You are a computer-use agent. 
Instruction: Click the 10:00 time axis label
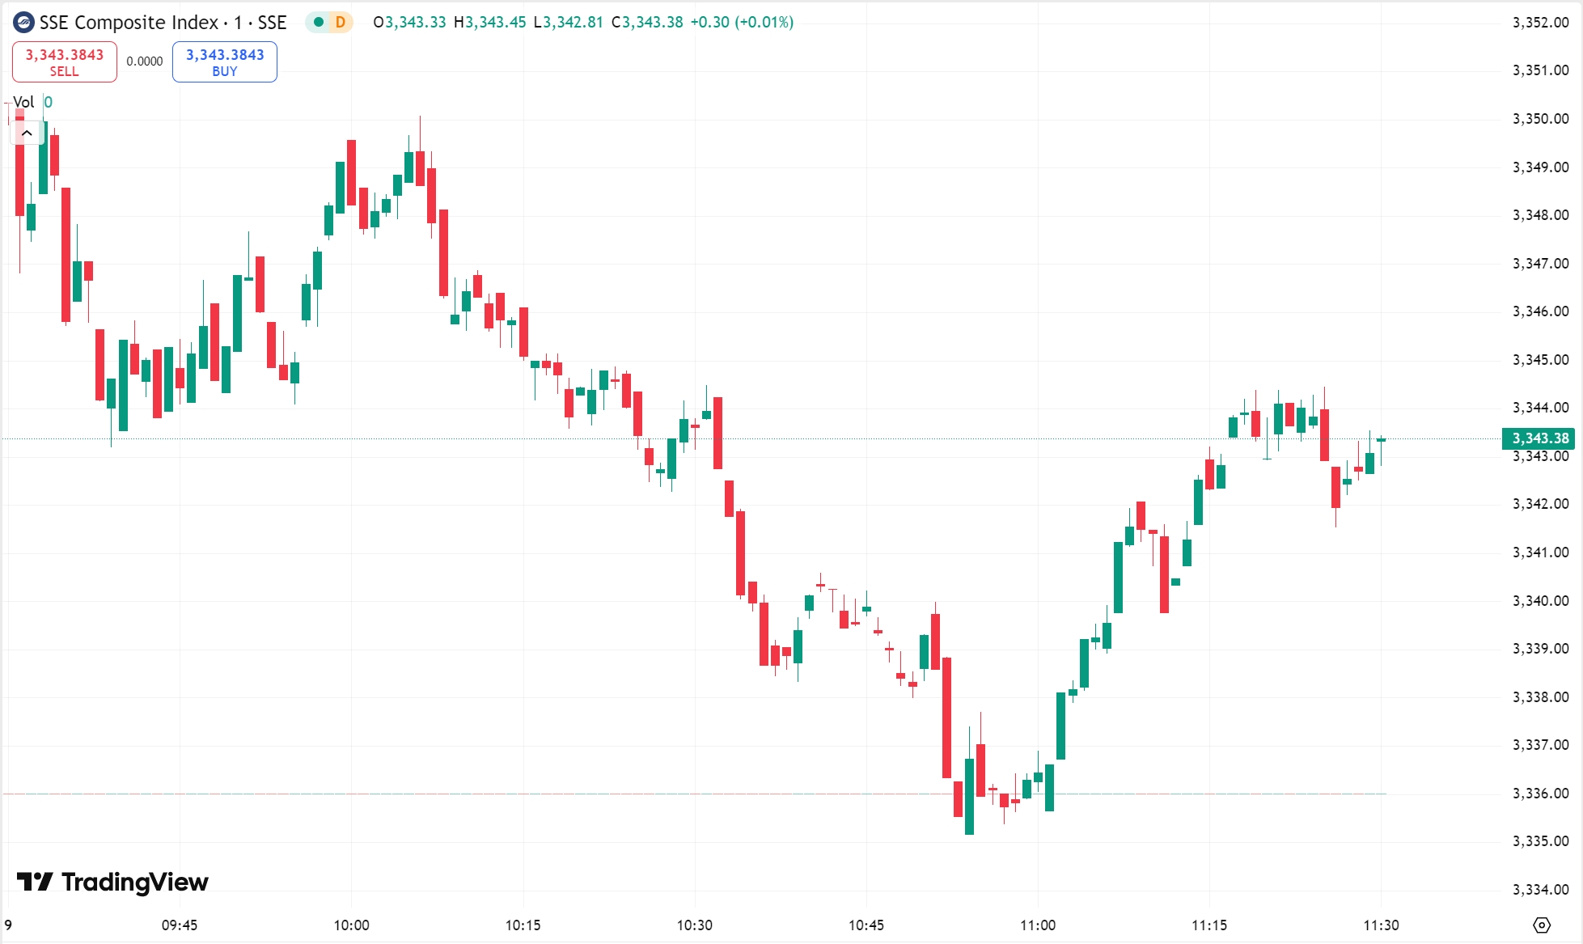351,925
